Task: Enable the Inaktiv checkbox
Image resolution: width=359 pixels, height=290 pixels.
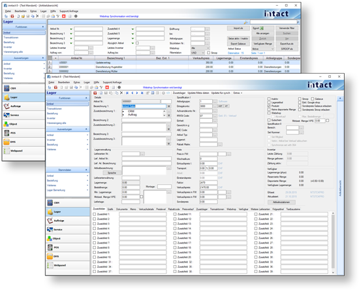Action: click(269, 99)
